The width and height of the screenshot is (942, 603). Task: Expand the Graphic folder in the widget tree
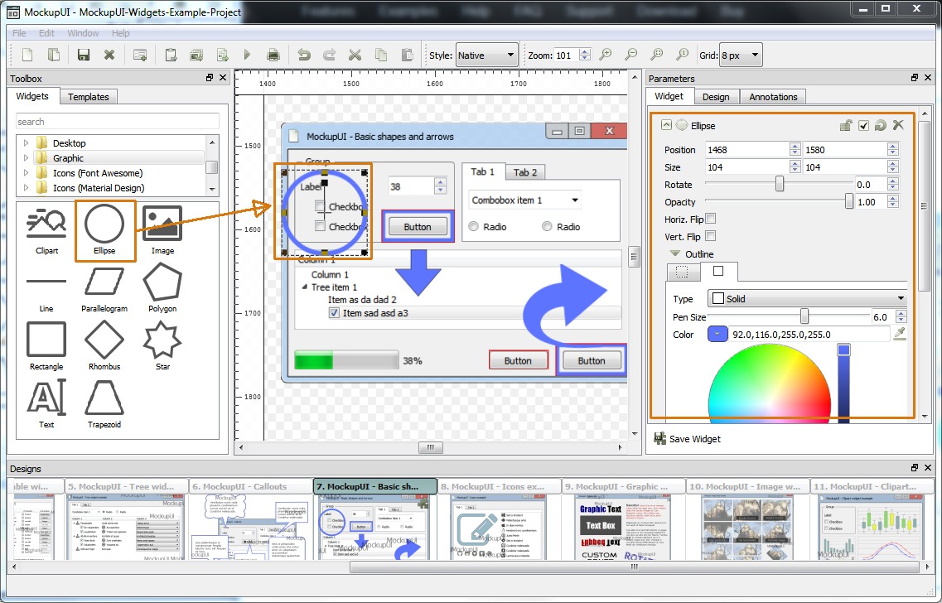click(x=26, y=158)
